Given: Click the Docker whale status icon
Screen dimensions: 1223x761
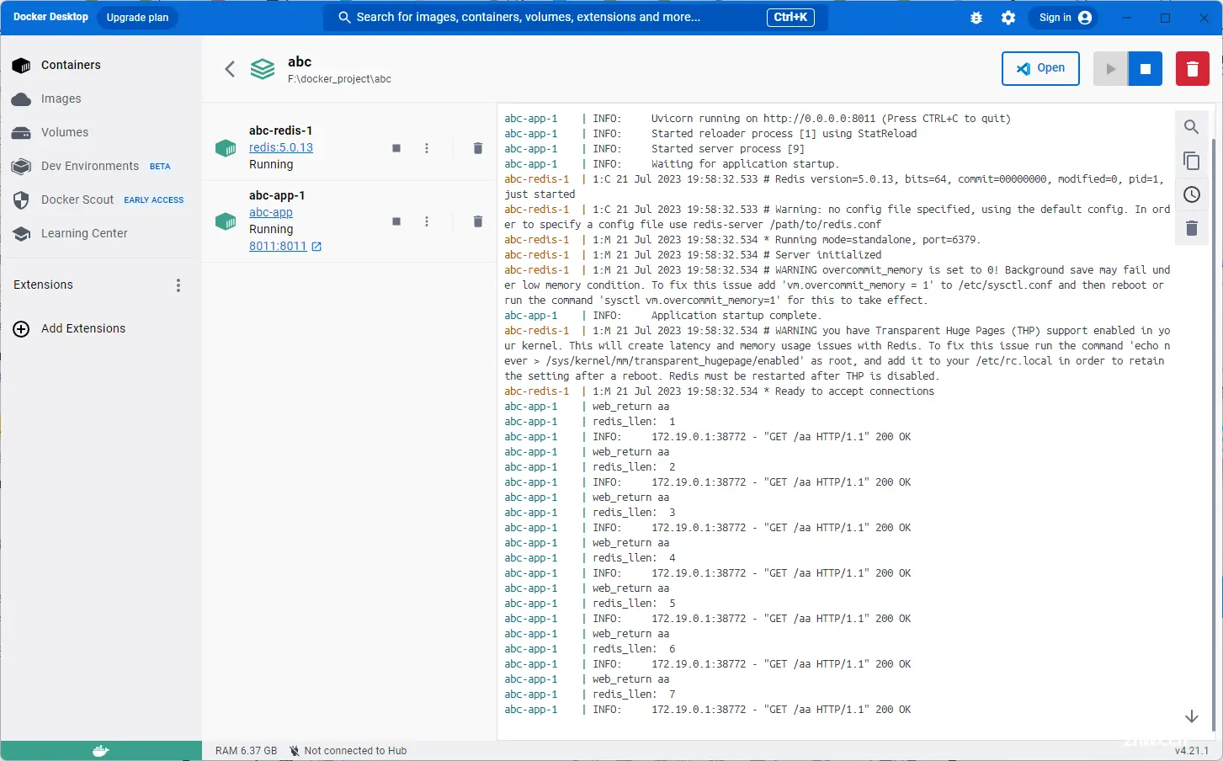Looking at the screenshot, I should coord(101,751).
